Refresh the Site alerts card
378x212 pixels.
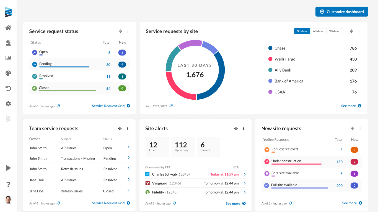coord(174,203)
